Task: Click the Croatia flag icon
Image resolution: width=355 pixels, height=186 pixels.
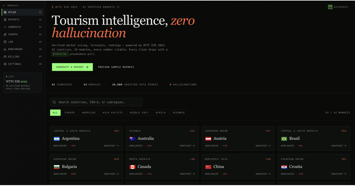Action: [284, 167]
